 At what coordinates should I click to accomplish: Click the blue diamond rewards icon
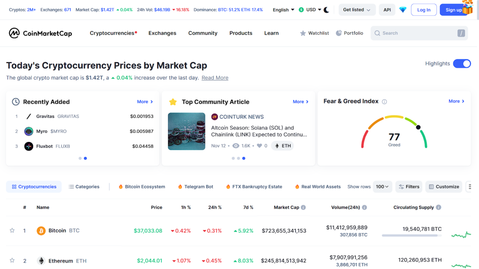pyautogui.click(x=403, y=10)
